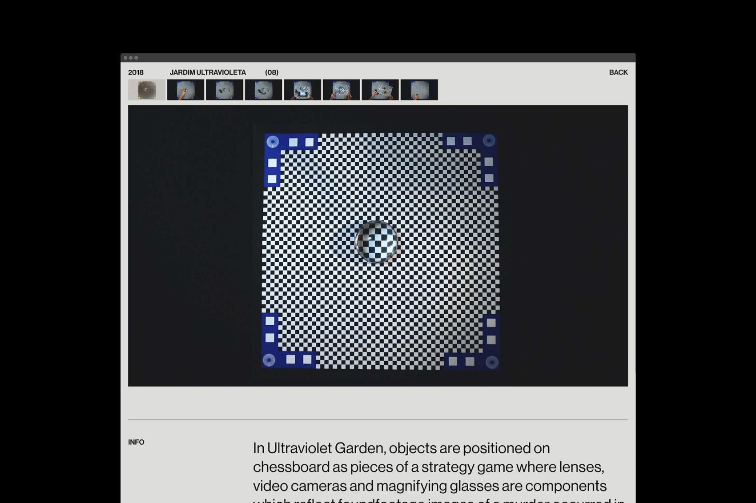
Task: Click the red close dot in window bar
Action: 125,58
